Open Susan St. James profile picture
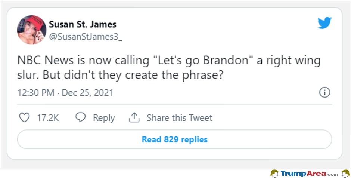351x178 pixels. (32, 30)
